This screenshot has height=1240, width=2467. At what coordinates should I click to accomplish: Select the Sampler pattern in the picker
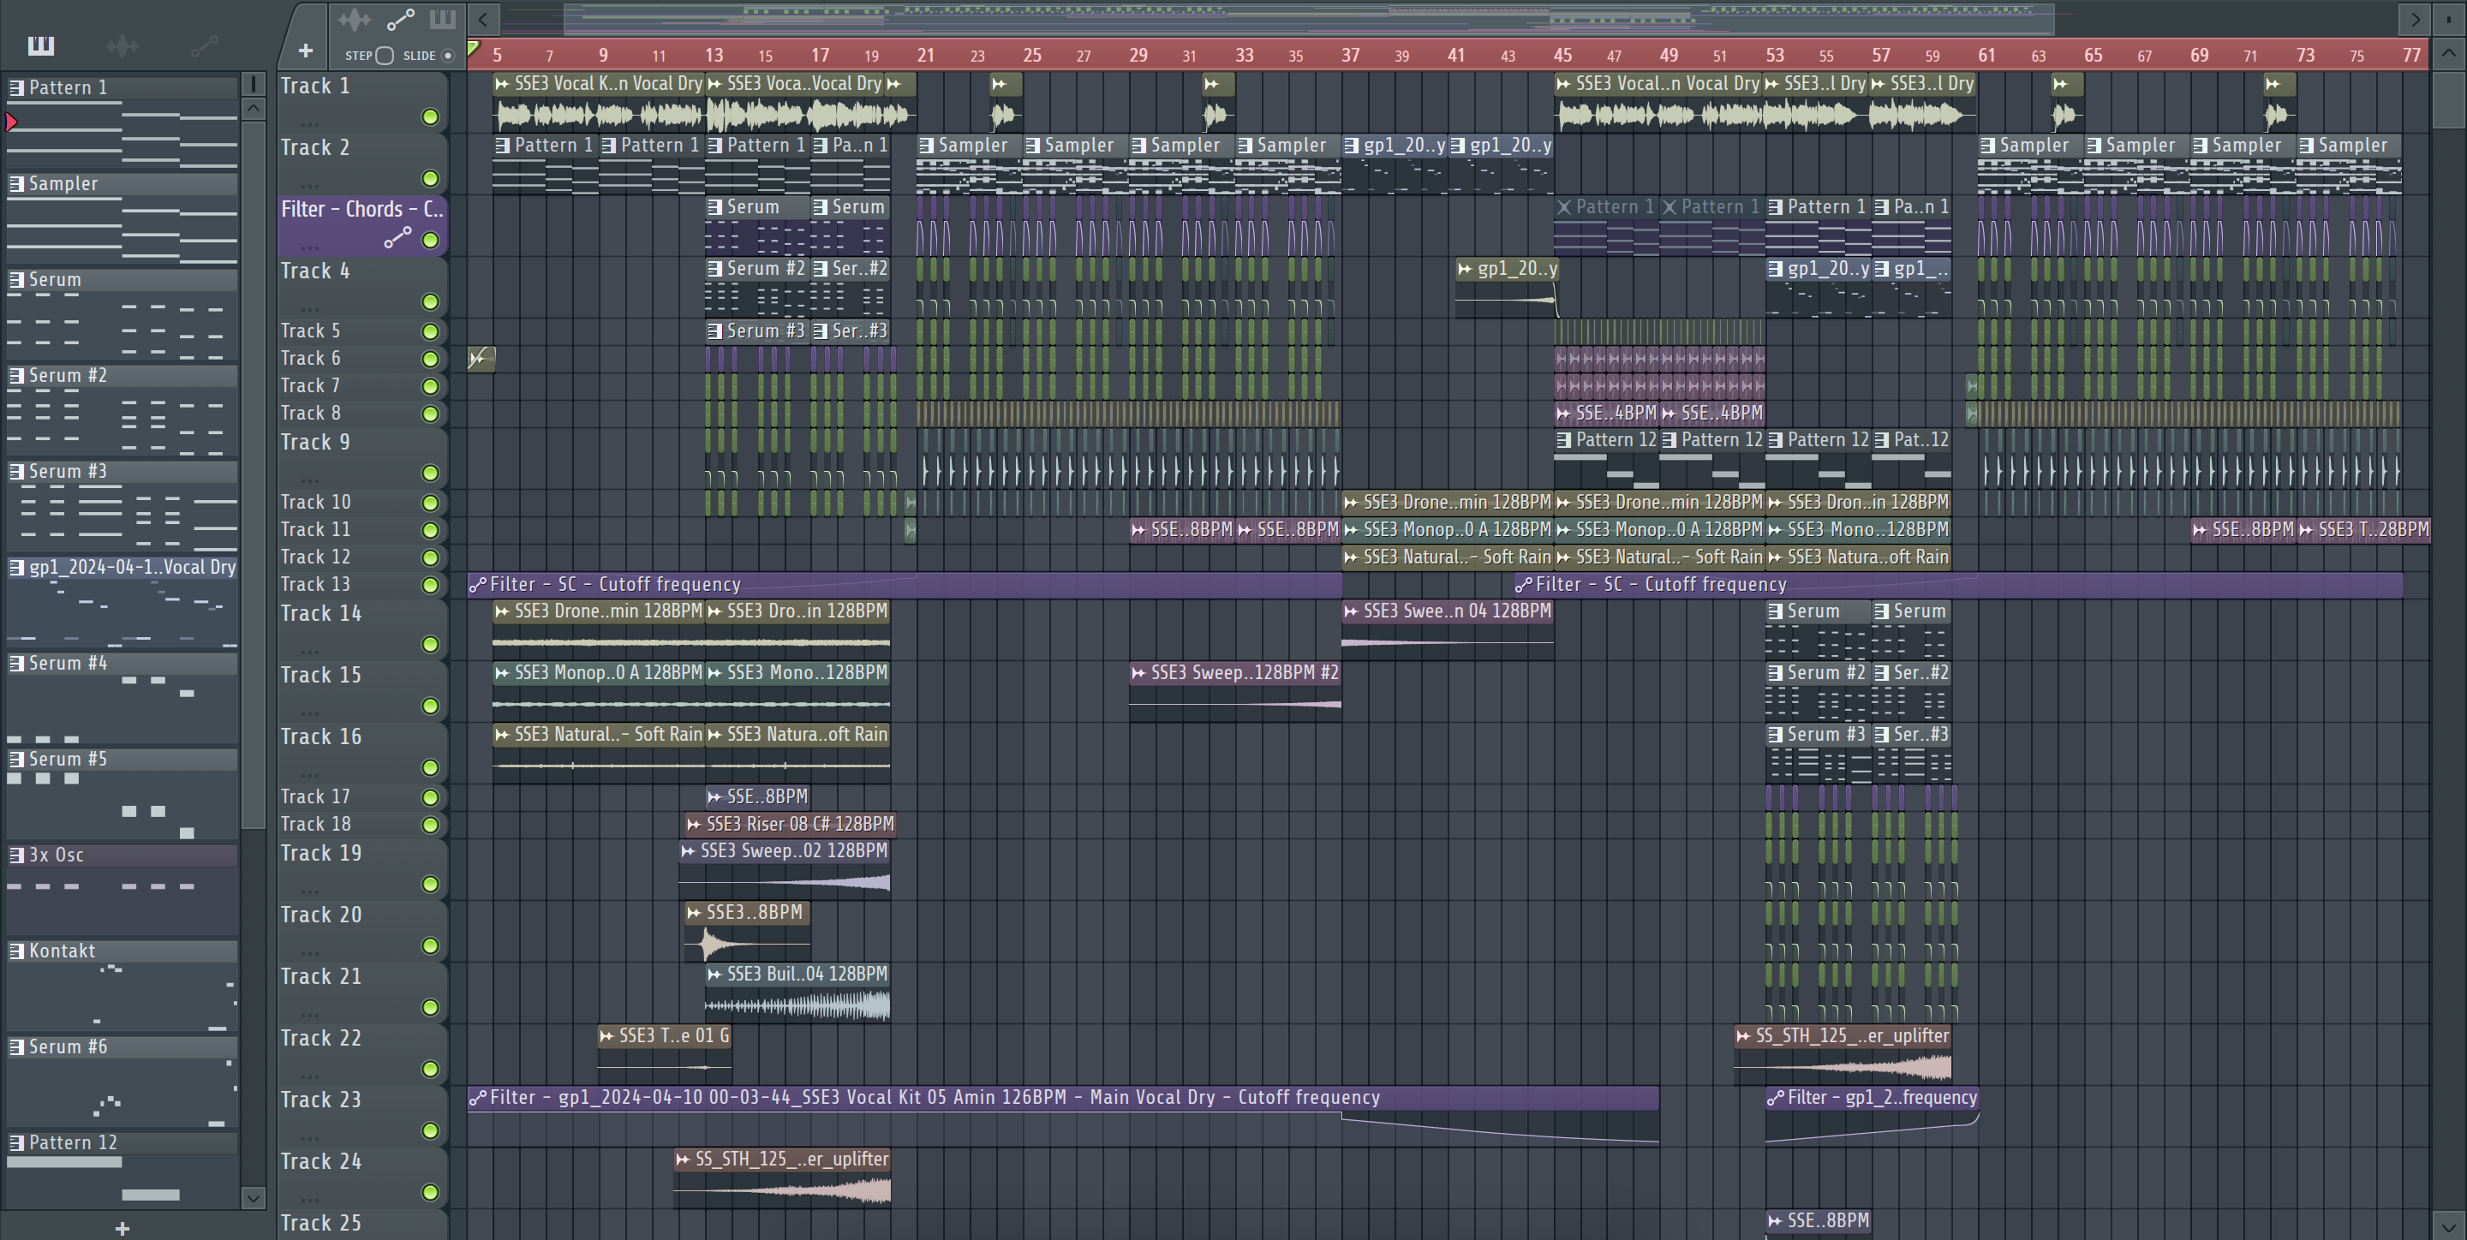click(63, 184)
